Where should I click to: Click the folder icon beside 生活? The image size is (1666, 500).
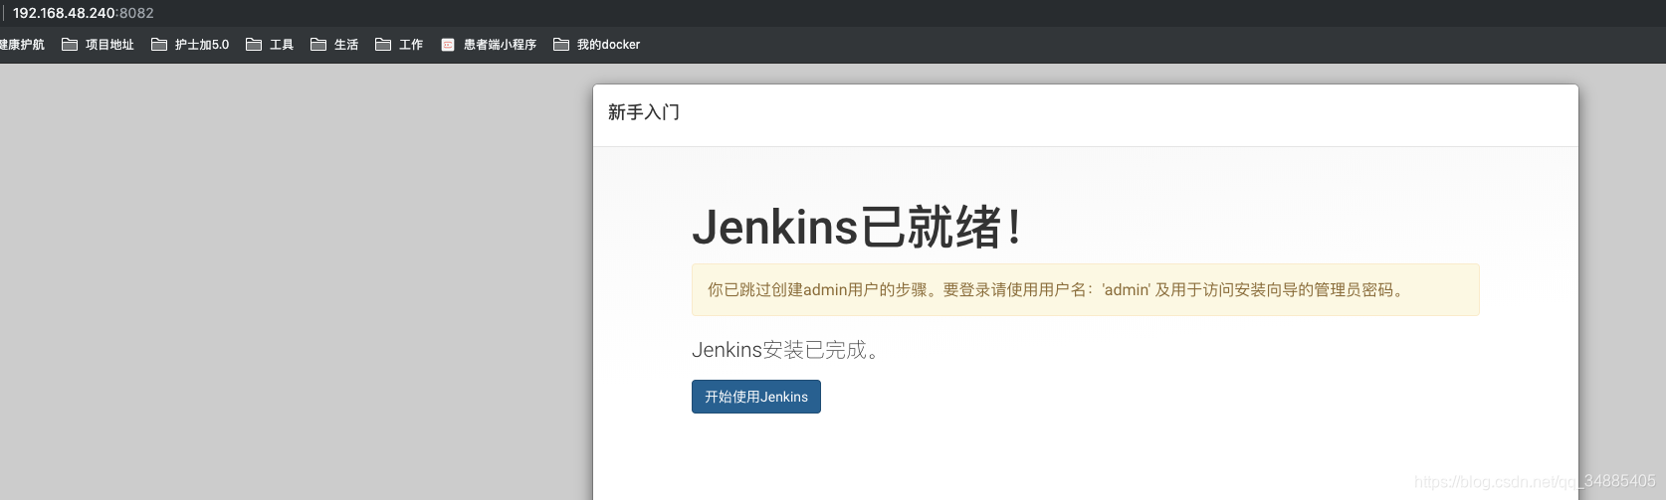pos(318,45)
